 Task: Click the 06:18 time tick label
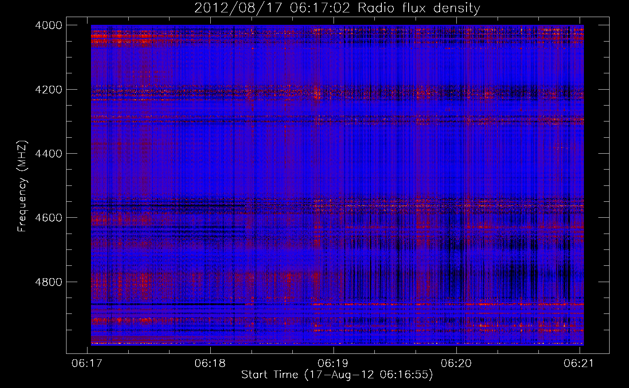210,363
